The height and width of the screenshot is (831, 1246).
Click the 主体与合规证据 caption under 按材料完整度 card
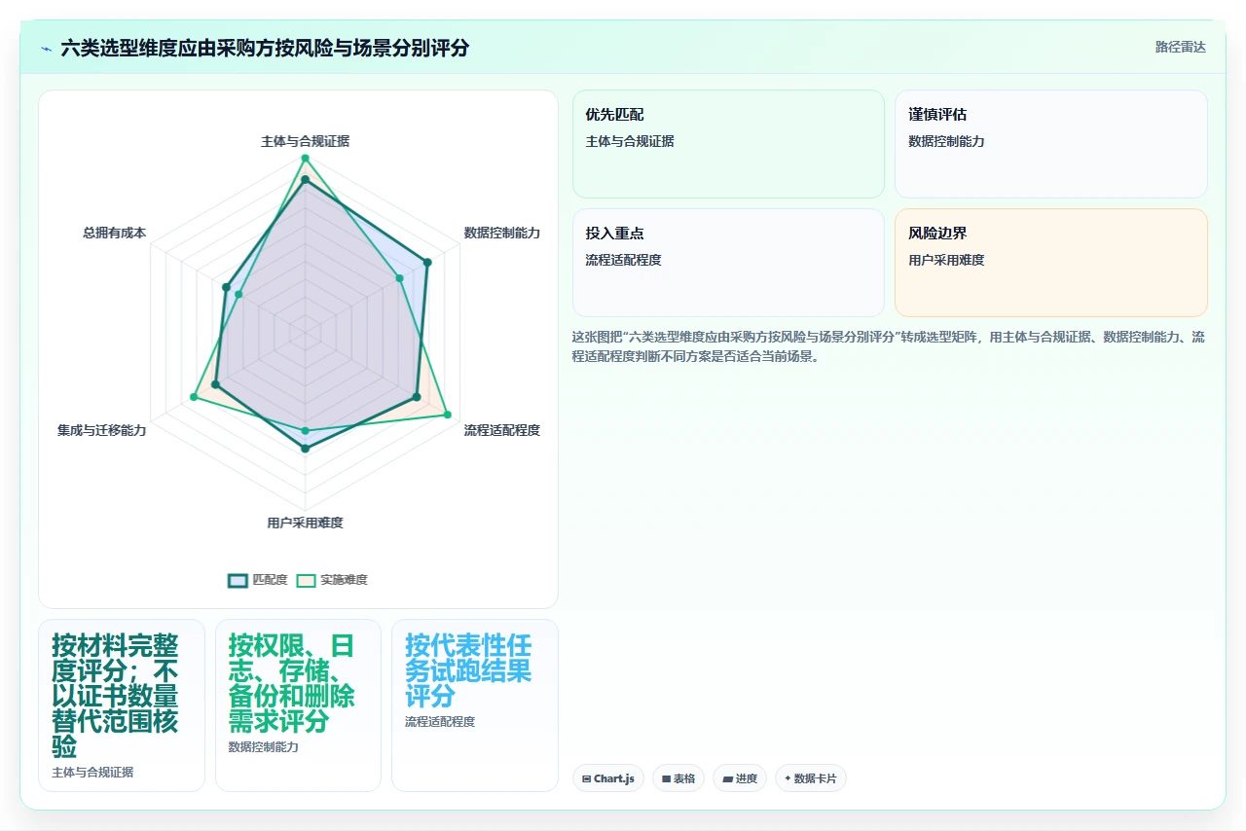[x=92, y=773]
